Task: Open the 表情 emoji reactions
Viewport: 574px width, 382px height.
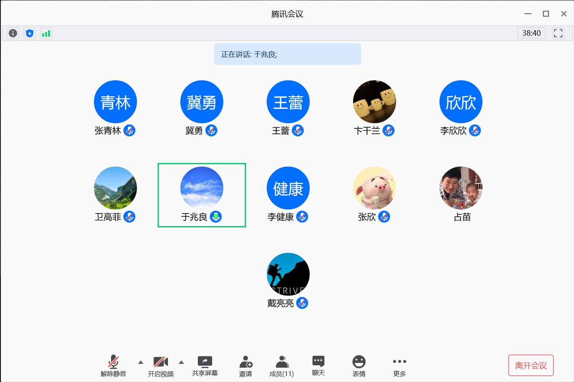Action: [359, 366]
